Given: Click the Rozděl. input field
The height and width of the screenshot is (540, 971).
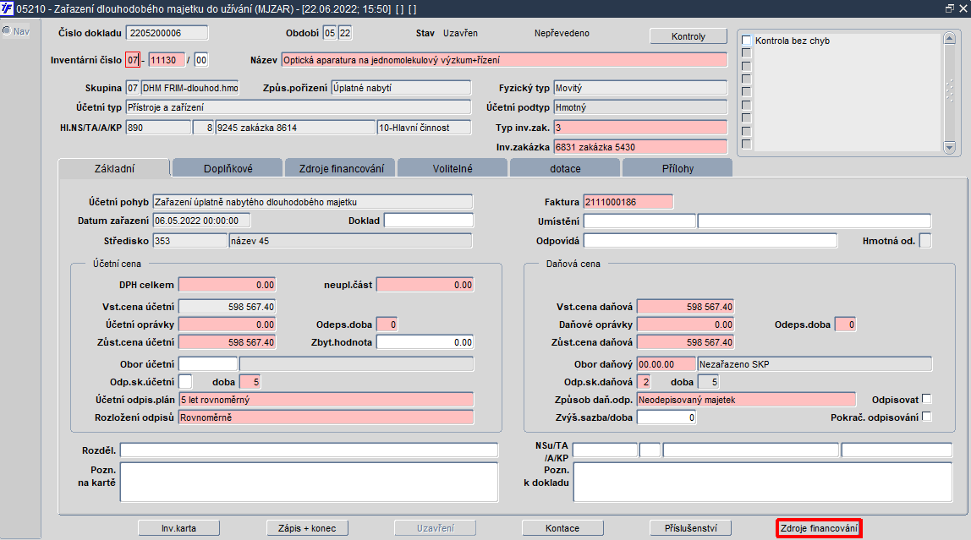Looking at the screenshot, I should point(309,450).
